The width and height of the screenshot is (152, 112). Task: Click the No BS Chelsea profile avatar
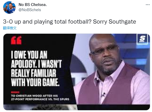pyautogui.click(x=9, y=8)
